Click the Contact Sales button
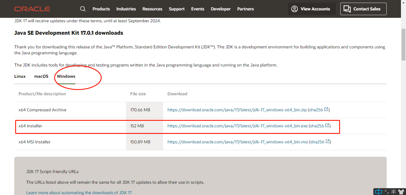The image size is (406, 195). pos(363,9)
